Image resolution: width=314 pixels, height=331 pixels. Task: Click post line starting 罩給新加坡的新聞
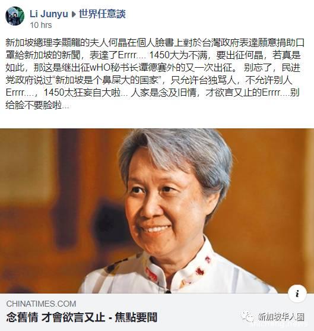point(153,55)
